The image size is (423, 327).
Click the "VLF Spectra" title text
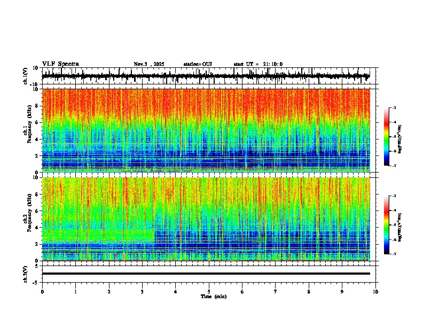click(x=60, y=64)
